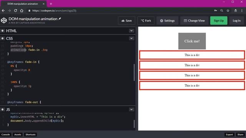This screenshot has height=138, width=246.
Task: Open JS editor settings gear
Action: point(3,109)
